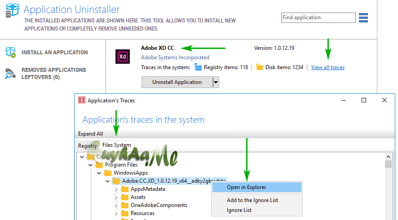Open Removed Applications Leftovers (0)
Screen dimensions: 398x220
[x=54, y=73]
